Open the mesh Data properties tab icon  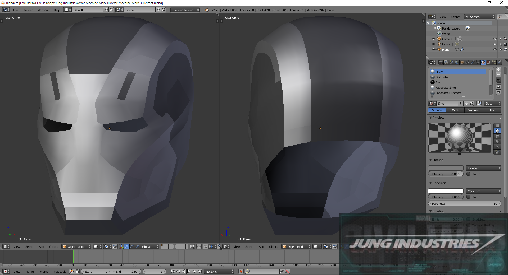(x=478, y=62)
